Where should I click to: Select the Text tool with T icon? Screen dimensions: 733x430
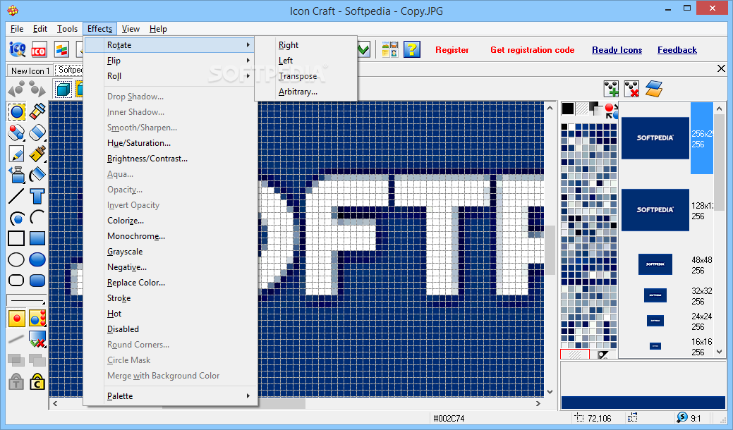click(37, 196)
